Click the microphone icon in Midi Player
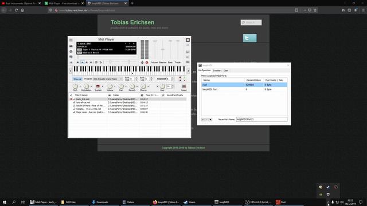367x206 pixels. point(142,62)
